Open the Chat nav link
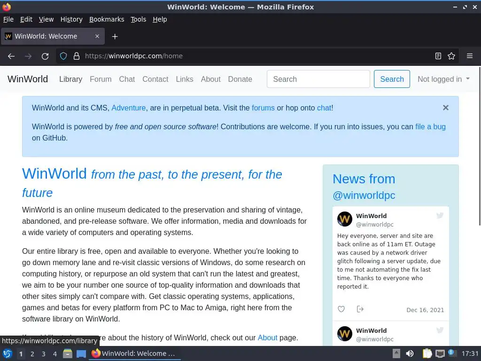The width and height of the screenshot is (481, 361). click(127, 79)
